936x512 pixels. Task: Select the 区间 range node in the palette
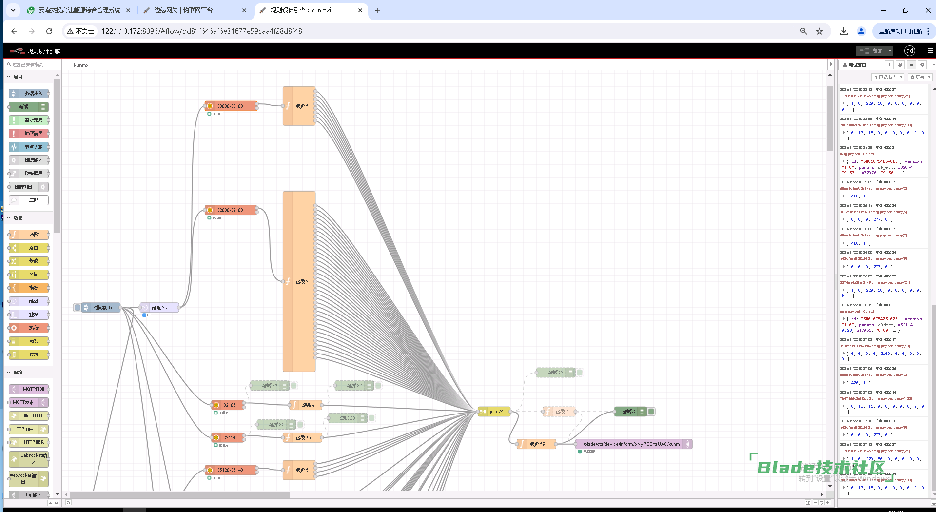pyautogui.click(x=29, y=275)
